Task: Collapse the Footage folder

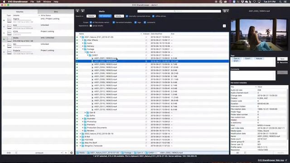Action: point(83,49)
